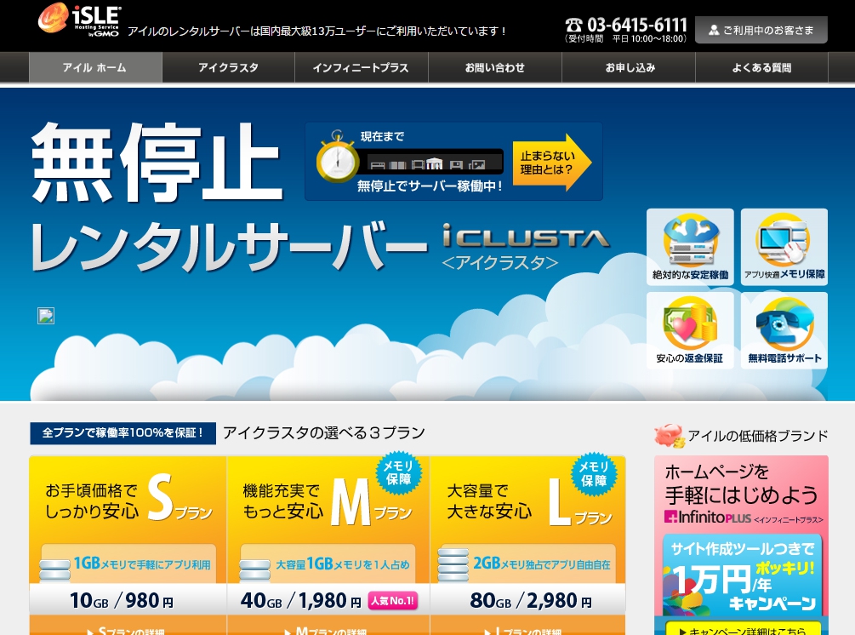The image size is (855, 635).
Task: Click the 大容量1GBメモリを1人占め label
Action: tap(343, 563)
